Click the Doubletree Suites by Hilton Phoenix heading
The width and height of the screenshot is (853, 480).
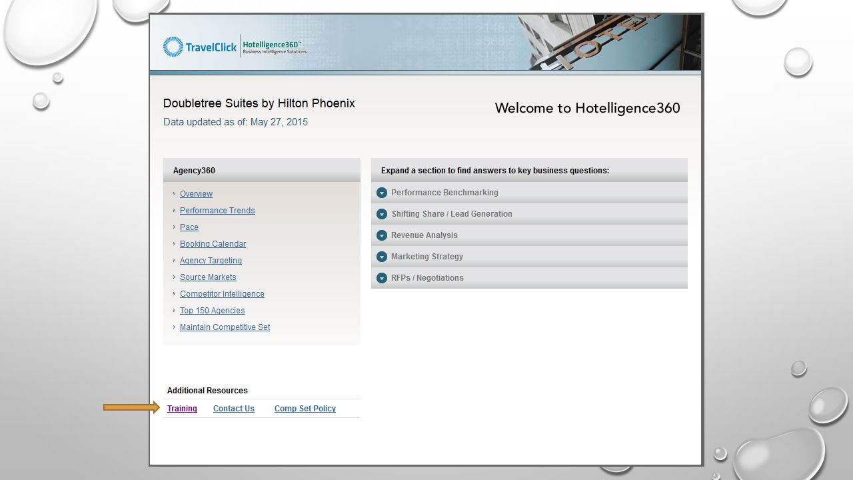(x=259, y=103)
